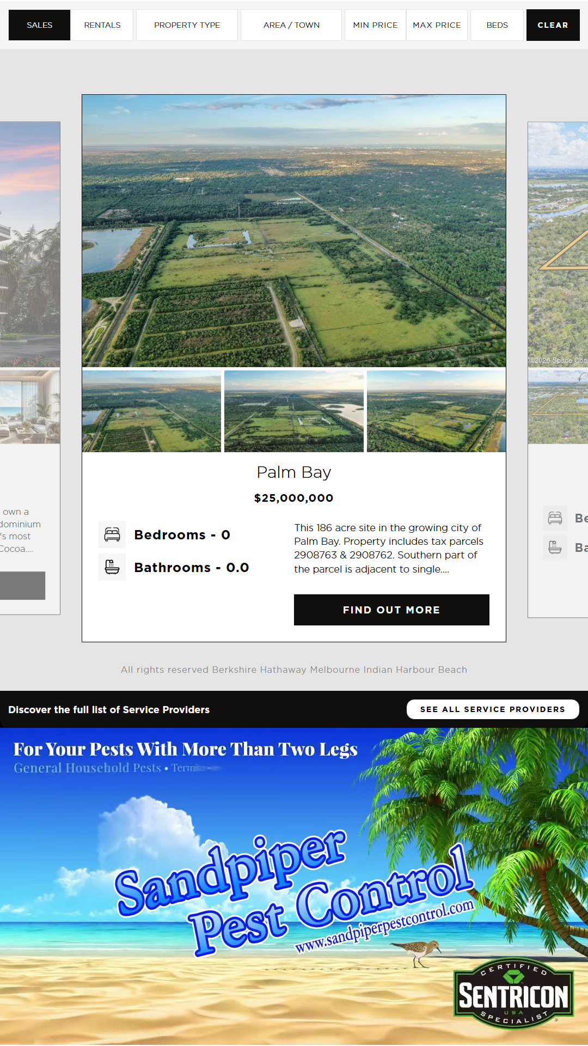
Task: Open the Sandpiper Pest Control website link
Action: pyautogui.click(x=384, y=926)
